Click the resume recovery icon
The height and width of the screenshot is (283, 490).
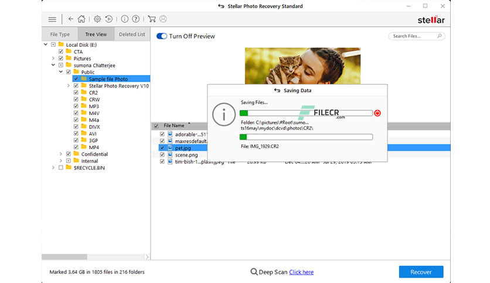(x=109, y=19)
